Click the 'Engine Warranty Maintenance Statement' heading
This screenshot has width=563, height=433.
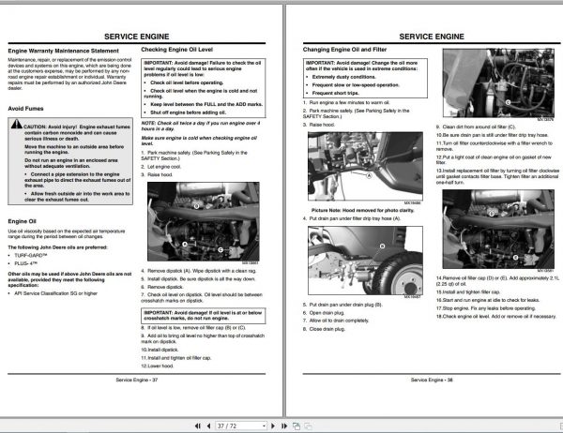click(x=63, y=51)
